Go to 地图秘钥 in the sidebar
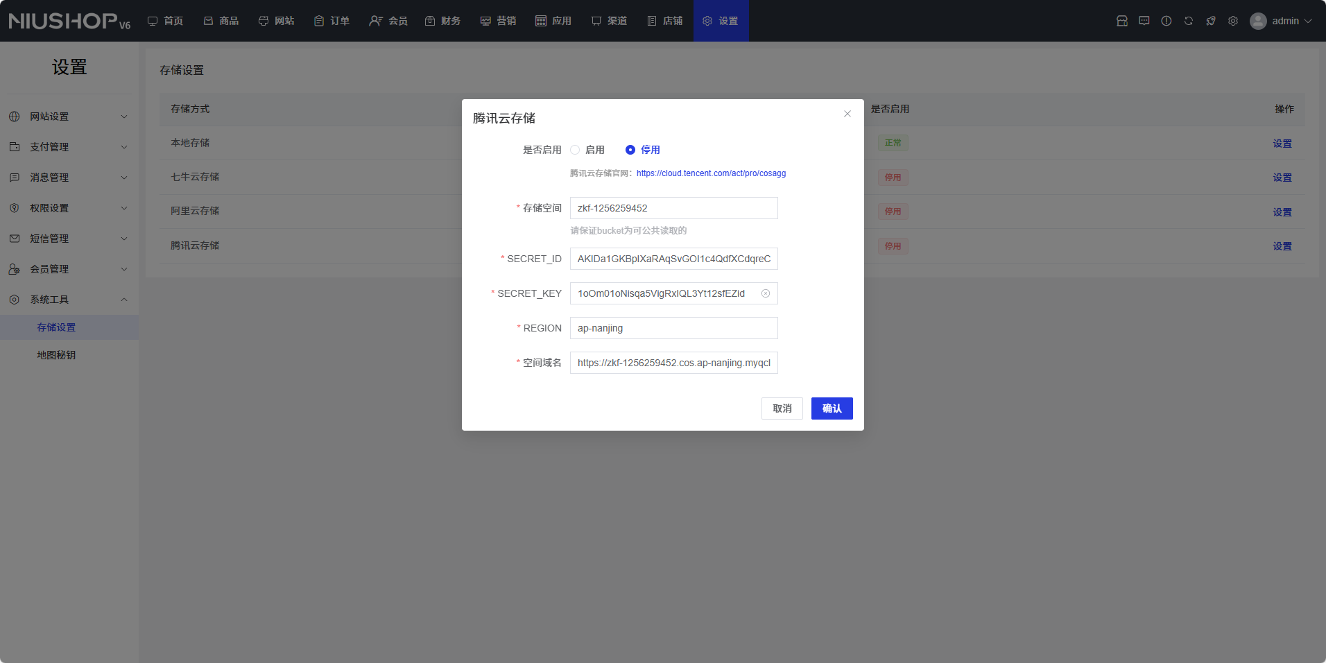The width and height of the screenshot is (1326, 663). (x=56, y=355)
